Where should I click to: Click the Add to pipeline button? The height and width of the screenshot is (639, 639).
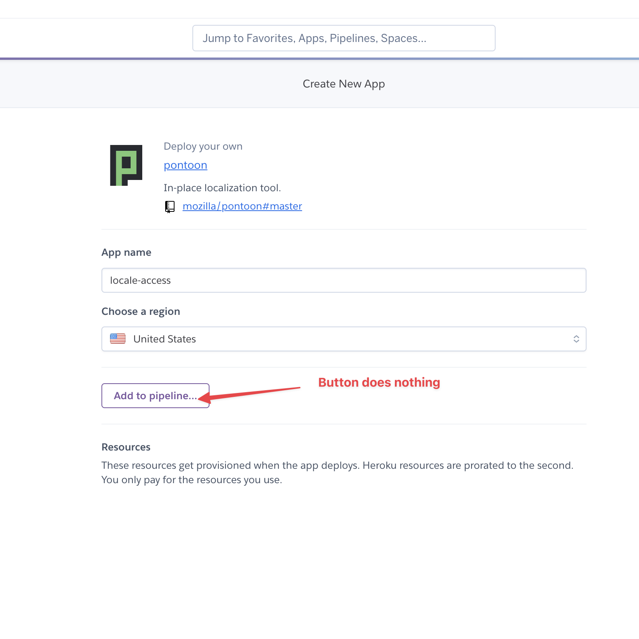tap(155, 396)
